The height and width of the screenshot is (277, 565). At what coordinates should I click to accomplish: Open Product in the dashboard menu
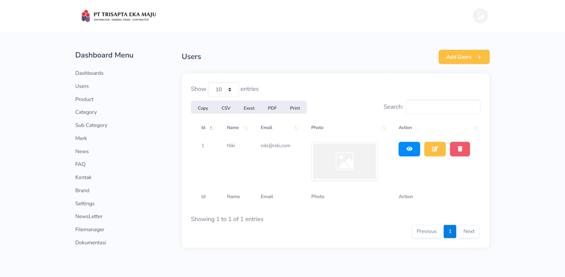pyautogui.click(x=84, y=99)
